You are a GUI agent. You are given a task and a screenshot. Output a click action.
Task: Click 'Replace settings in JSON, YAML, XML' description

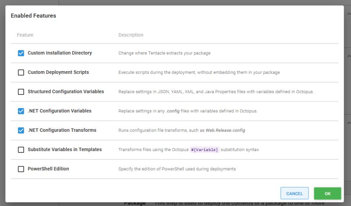pyautogui.click(x=216, y=92)
